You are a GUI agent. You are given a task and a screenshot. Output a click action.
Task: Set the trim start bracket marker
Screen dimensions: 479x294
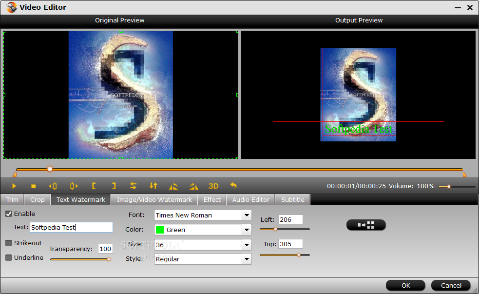click(94, 186)
